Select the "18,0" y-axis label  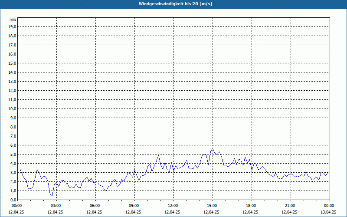(13, 36)
